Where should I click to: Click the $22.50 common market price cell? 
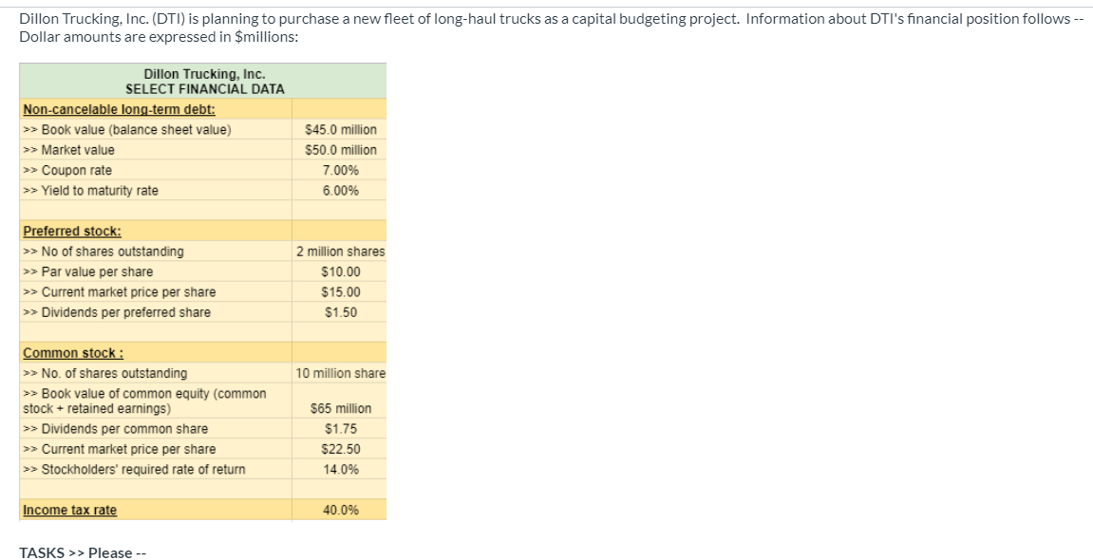pos(340,449)
